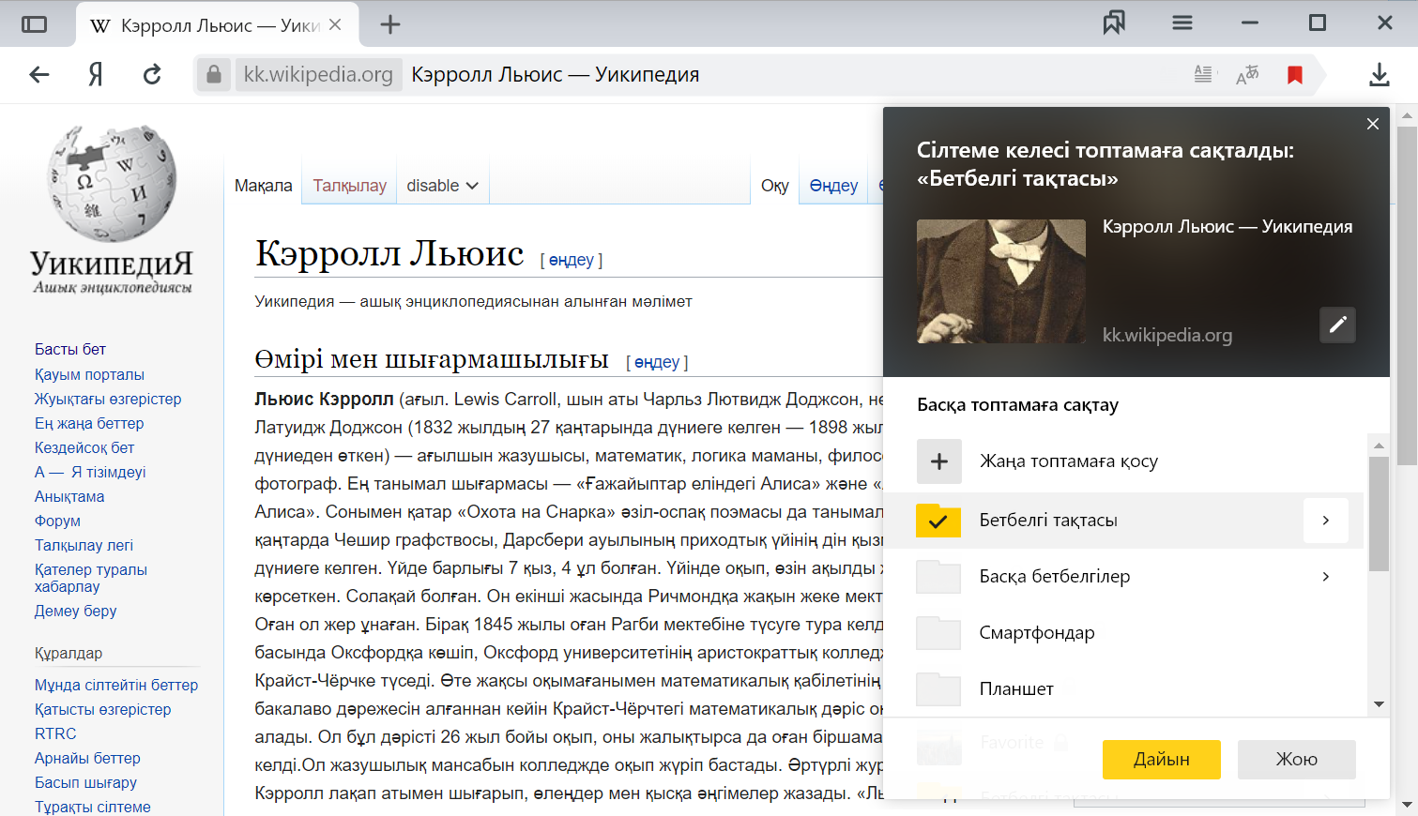Open the Жуықтағы өзгерістер link
Viewport: 1418px width, 816px height.
click(x=108, y=399)
